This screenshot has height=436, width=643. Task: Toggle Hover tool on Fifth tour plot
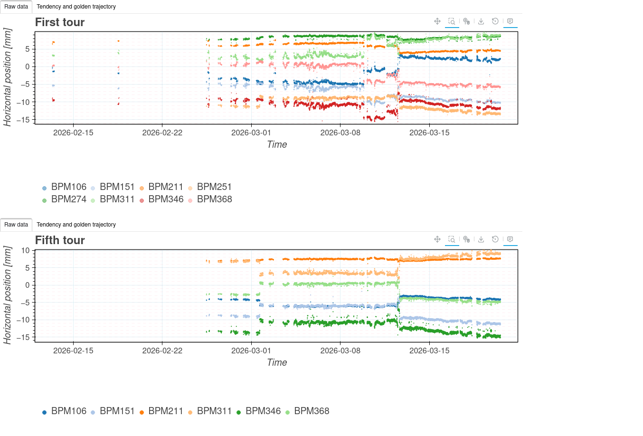[x=510, y=239]
